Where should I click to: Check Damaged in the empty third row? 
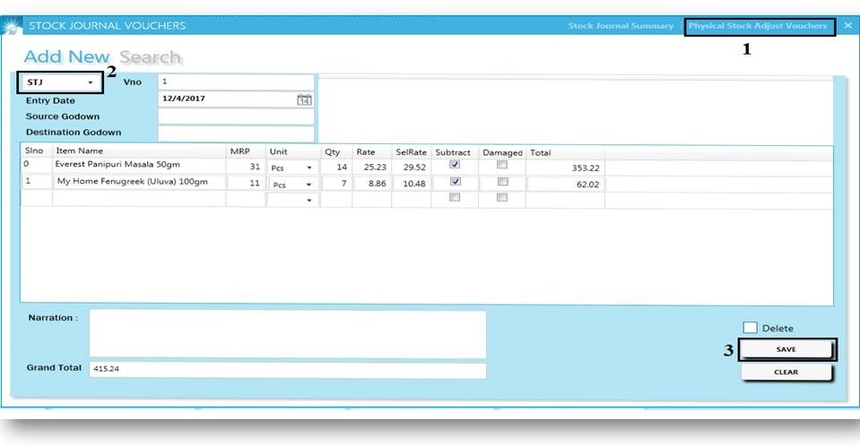click(x=502, y=197)
